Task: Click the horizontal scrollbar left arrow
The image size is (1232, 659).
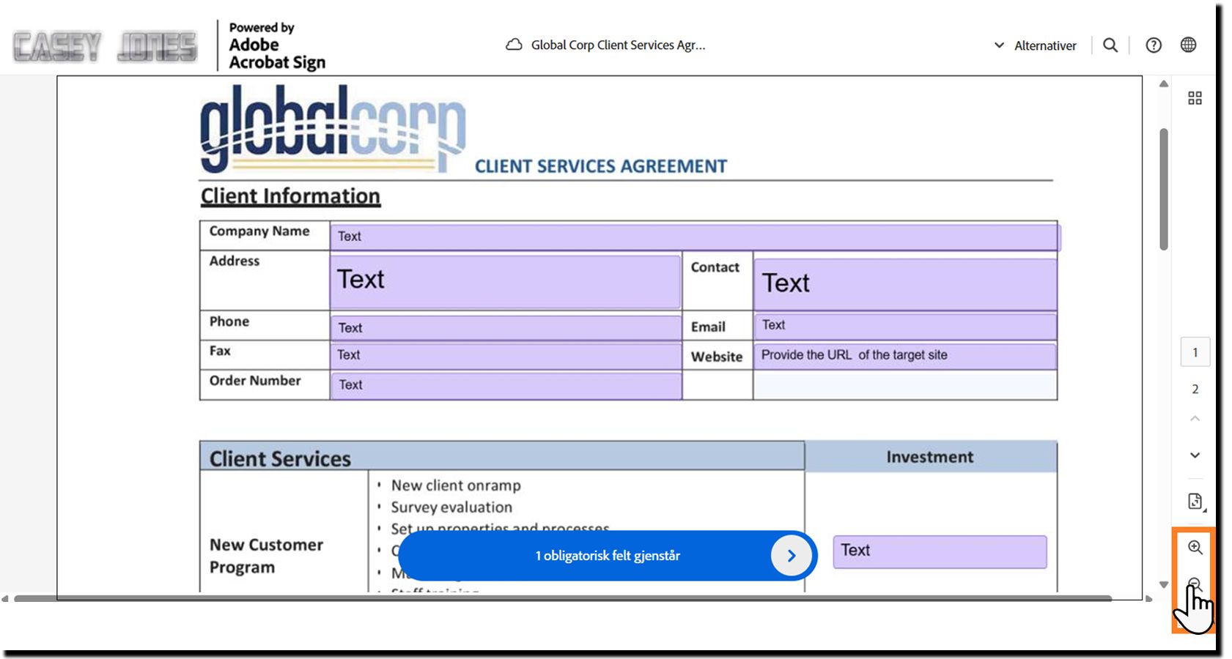Action: (x=6, y=598)
